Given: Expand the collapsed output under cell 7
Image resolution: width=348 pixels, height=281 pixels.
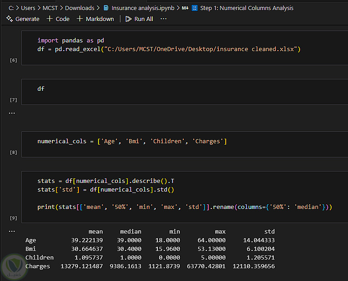Looking at the screenshot, I should point(12,113).
